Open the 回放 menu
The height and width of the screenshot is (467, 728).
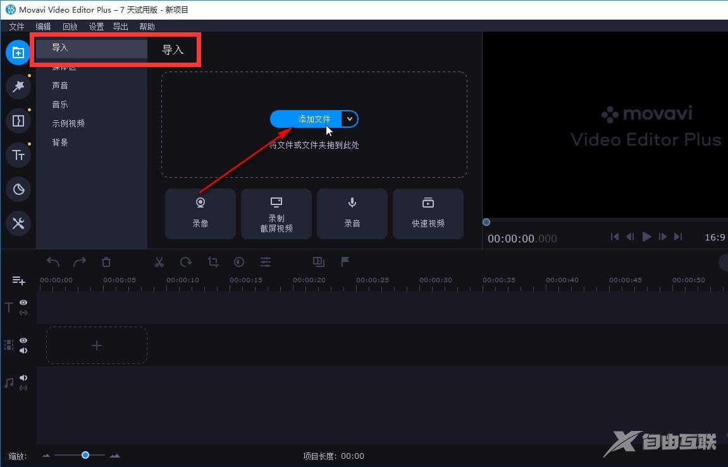[70, 27]
